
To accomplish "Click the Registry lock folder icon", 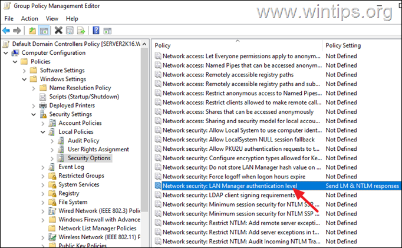I will tap(52, 193).
